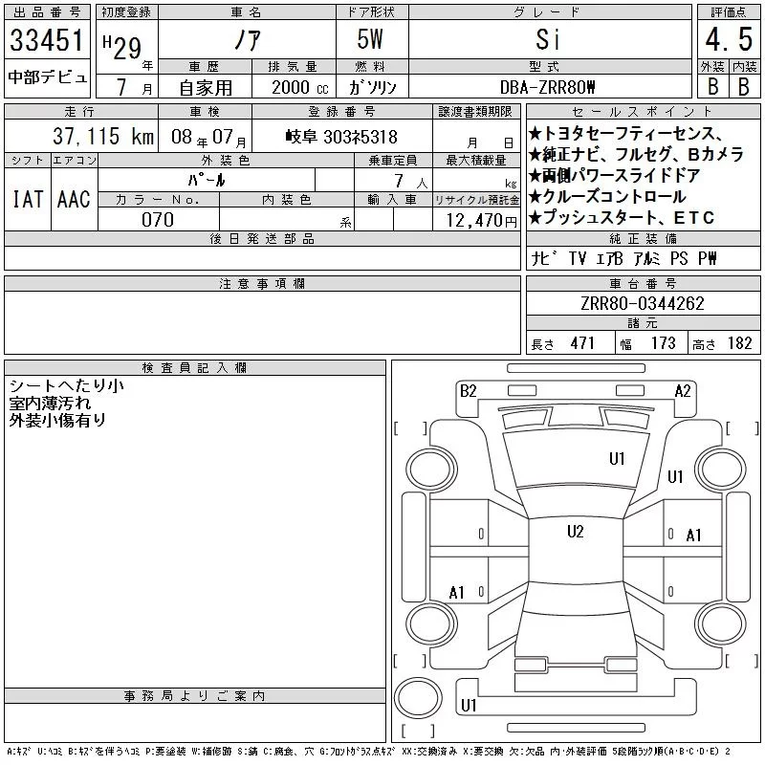
Task: Click the length value 471
Action: coord(582,343)
